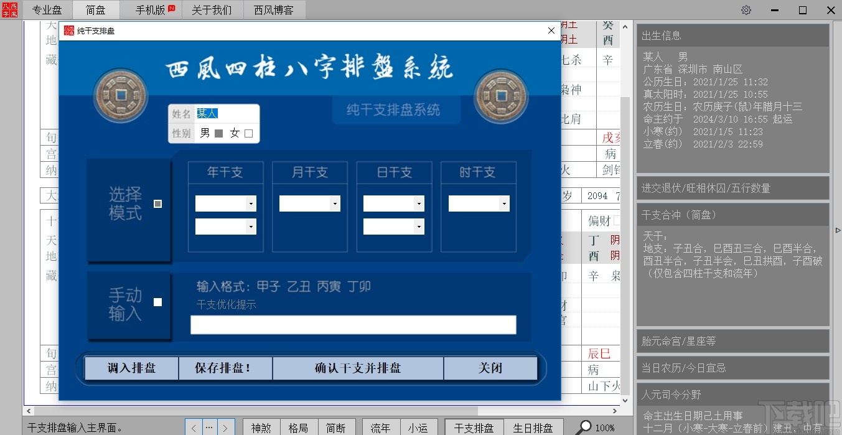
Task: Enable the 手动输入 manual input mode checkbox
Action: click(157, 302)
